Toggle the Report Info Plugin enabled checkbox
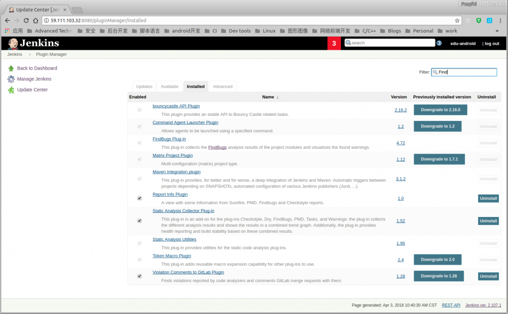 [x=140, y=198]
